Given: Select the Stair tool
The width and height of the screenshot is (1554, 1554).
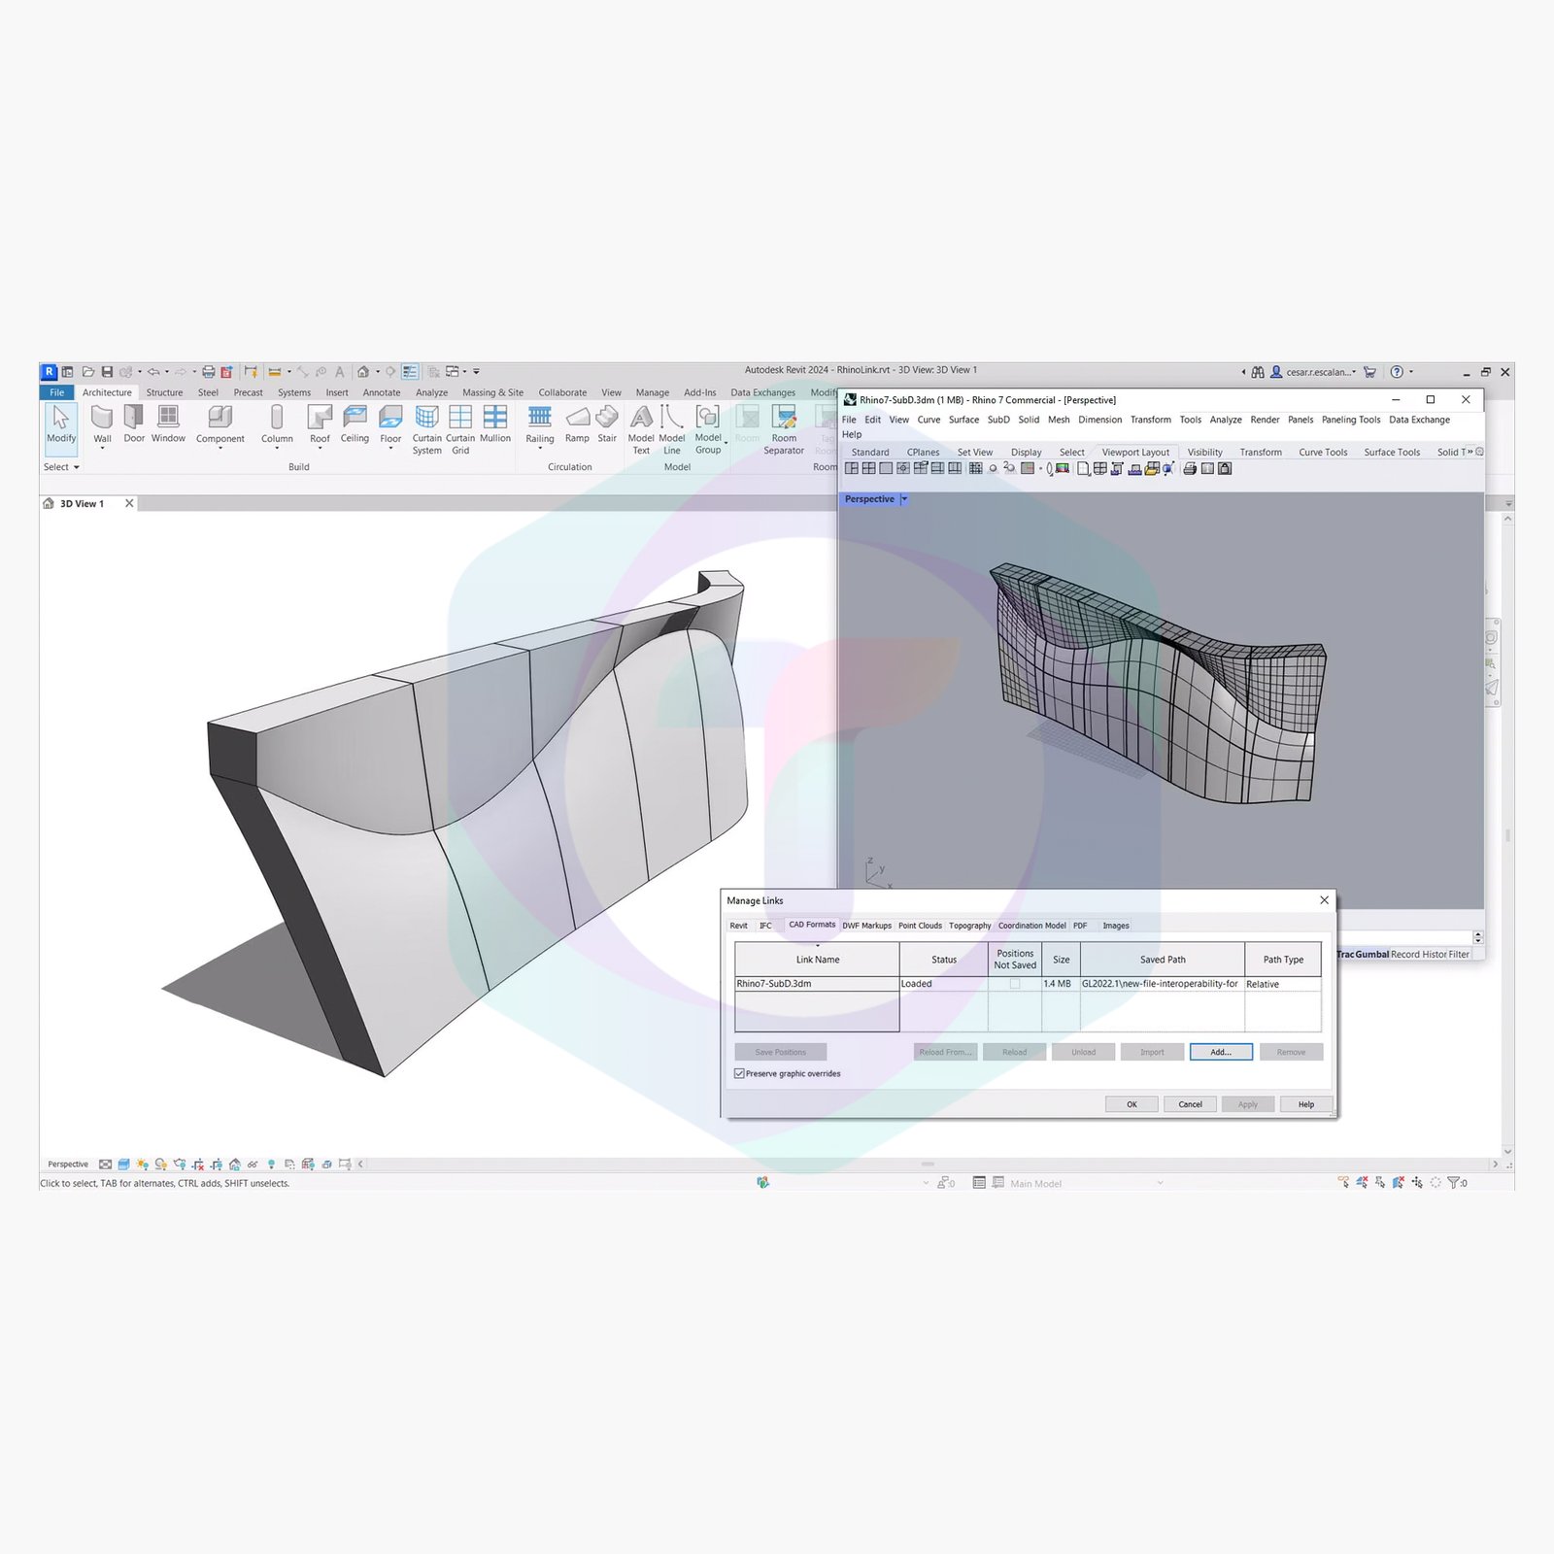Looking at the screenshot, I should click(607, 424).
